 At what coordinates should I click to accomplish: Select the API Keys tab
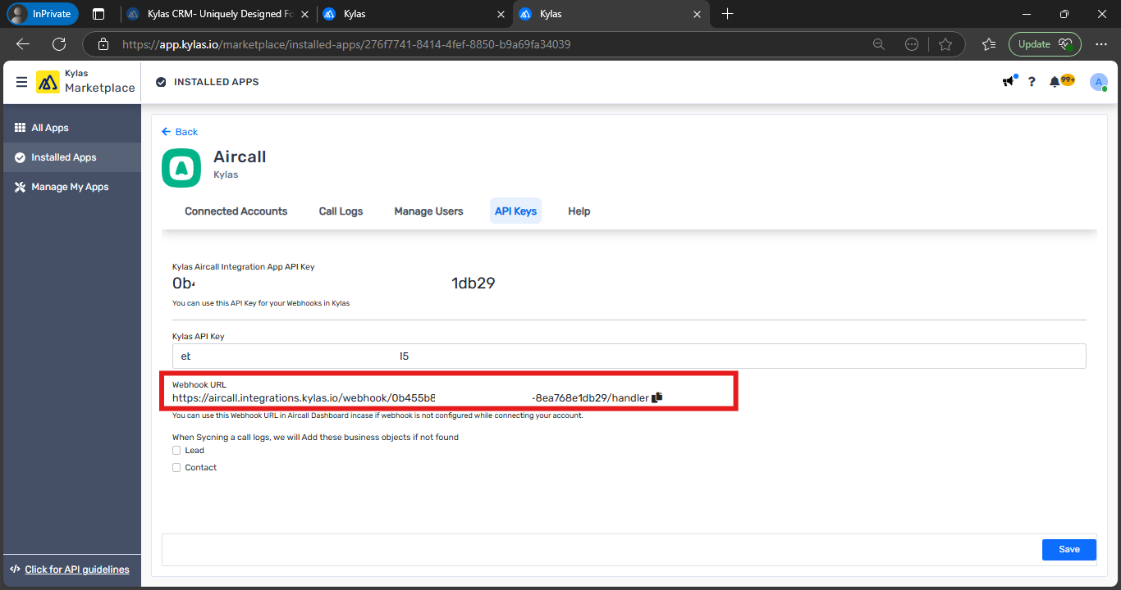coord(515,211)
